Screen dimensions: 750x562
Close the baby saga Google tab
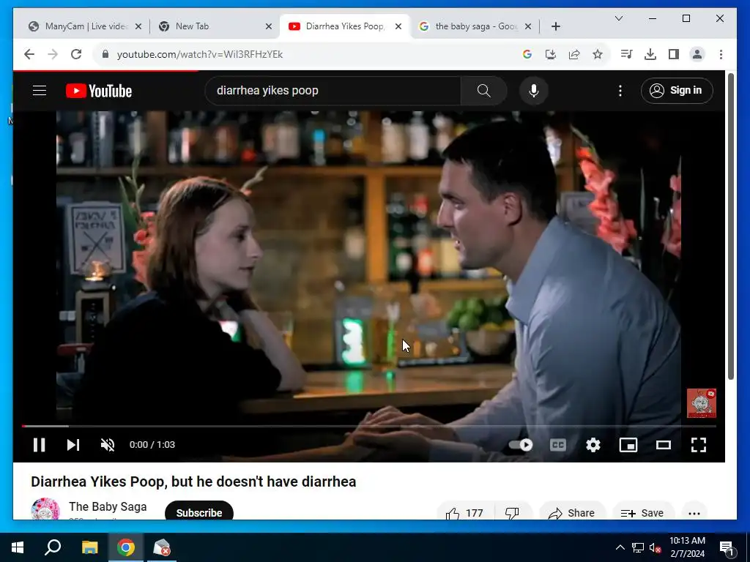tap(527, 26)
